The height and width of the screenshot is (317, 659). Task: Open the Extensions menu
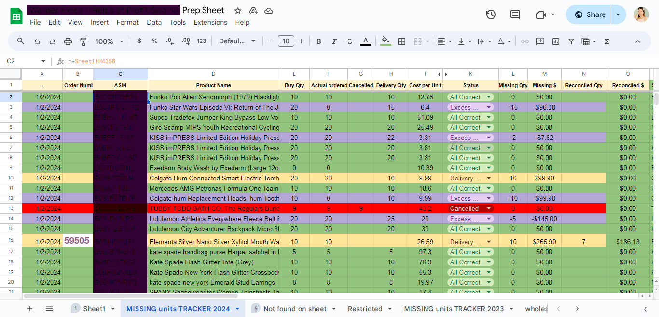tap(210, 22)
